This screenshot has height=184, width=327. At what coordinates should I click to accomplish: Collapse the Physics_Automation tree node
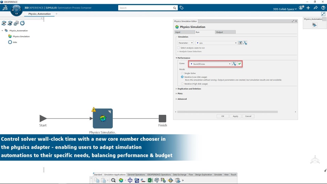tap(2, 31)
